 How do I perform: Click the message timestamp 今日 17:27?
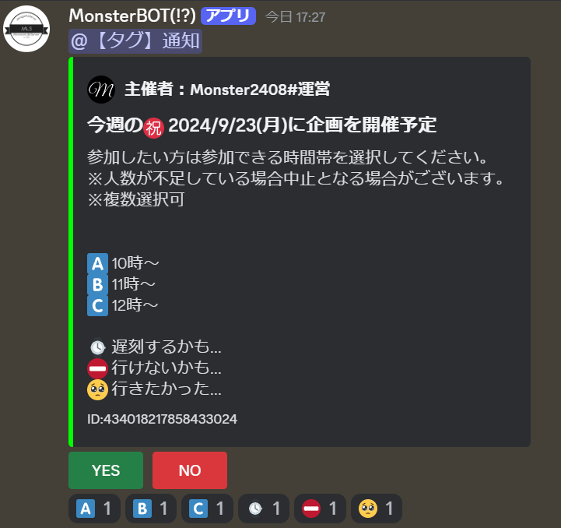(x=295, y=17)
